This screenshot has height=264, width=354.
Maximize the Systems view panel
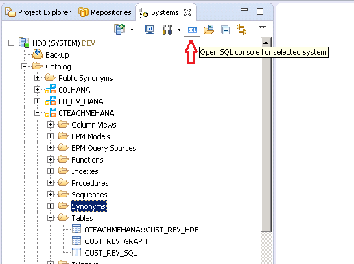(260, 12)
